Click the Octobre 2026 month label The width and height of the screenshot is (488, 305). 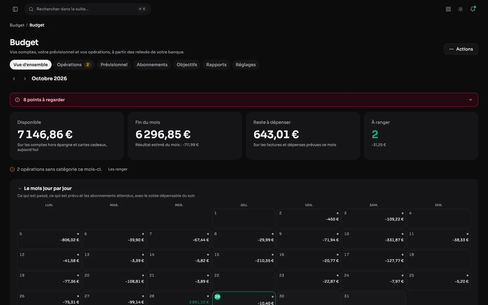point(49,79)
